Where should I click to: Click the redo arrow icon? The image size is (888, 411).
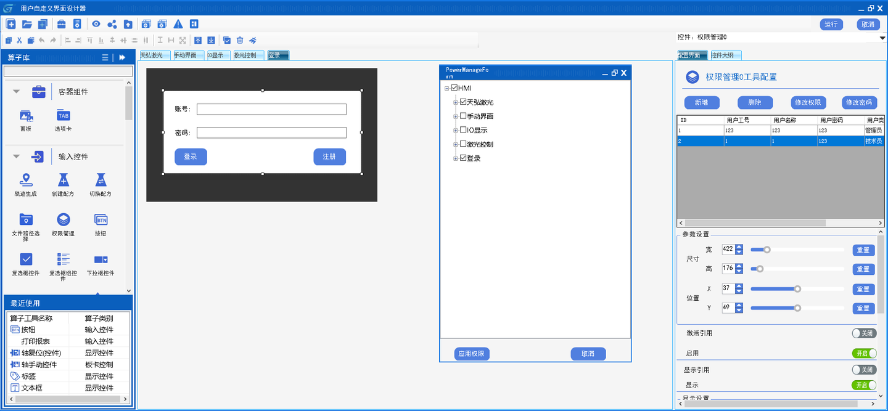[x=52, y=40]
